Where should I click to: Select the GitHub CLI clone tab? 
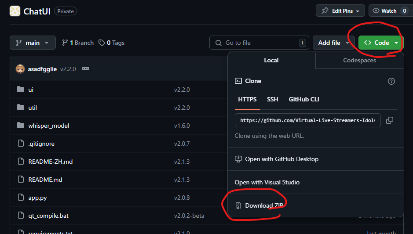[x=304, y=99]
